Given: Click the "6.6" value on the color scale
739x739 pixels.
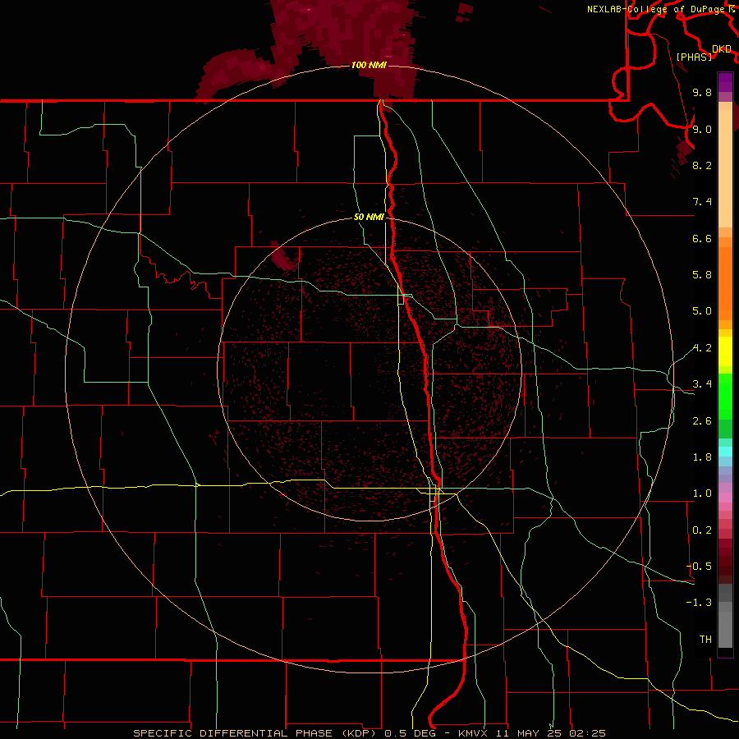Looking at the screenshot, I should pos(702,238).
